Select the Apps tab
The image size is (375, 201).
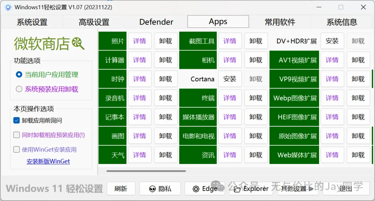tap(218, 22)
